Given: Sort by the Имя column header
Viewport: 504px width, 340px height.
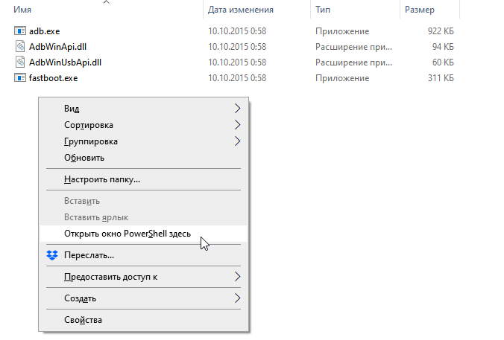Looking at the screenshot, I should [22, 10].
